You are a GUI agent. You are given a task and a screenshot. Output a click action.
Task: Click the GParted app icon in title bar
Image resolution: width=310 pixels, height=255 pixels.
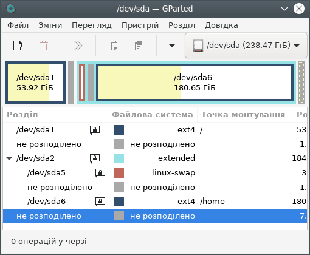click(x=11, y=8)
